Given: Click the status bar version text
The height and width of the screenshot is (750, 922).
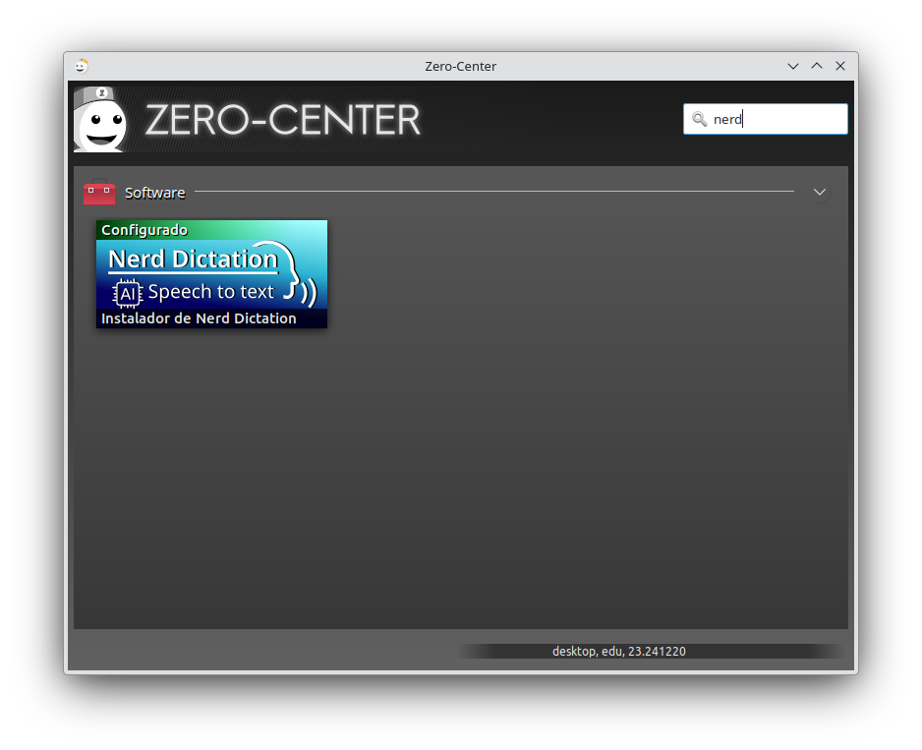Looking at the screenshot, I should click(x=618, y=651).
